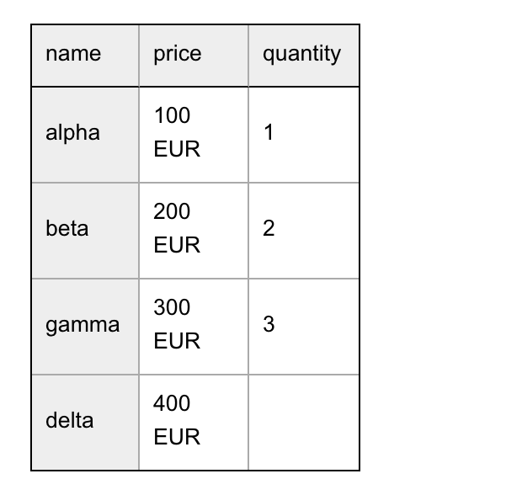522x495 pixels.
Task: Click the number 300 in gamma's price
Action: coord(172,307)
